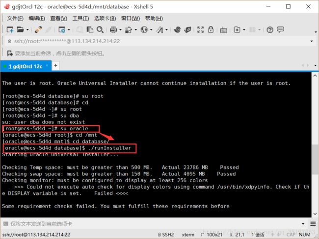Viewport: 319px width, 239px height.
Task: Click the Paste clipboard icon
Action: point(90,30)
